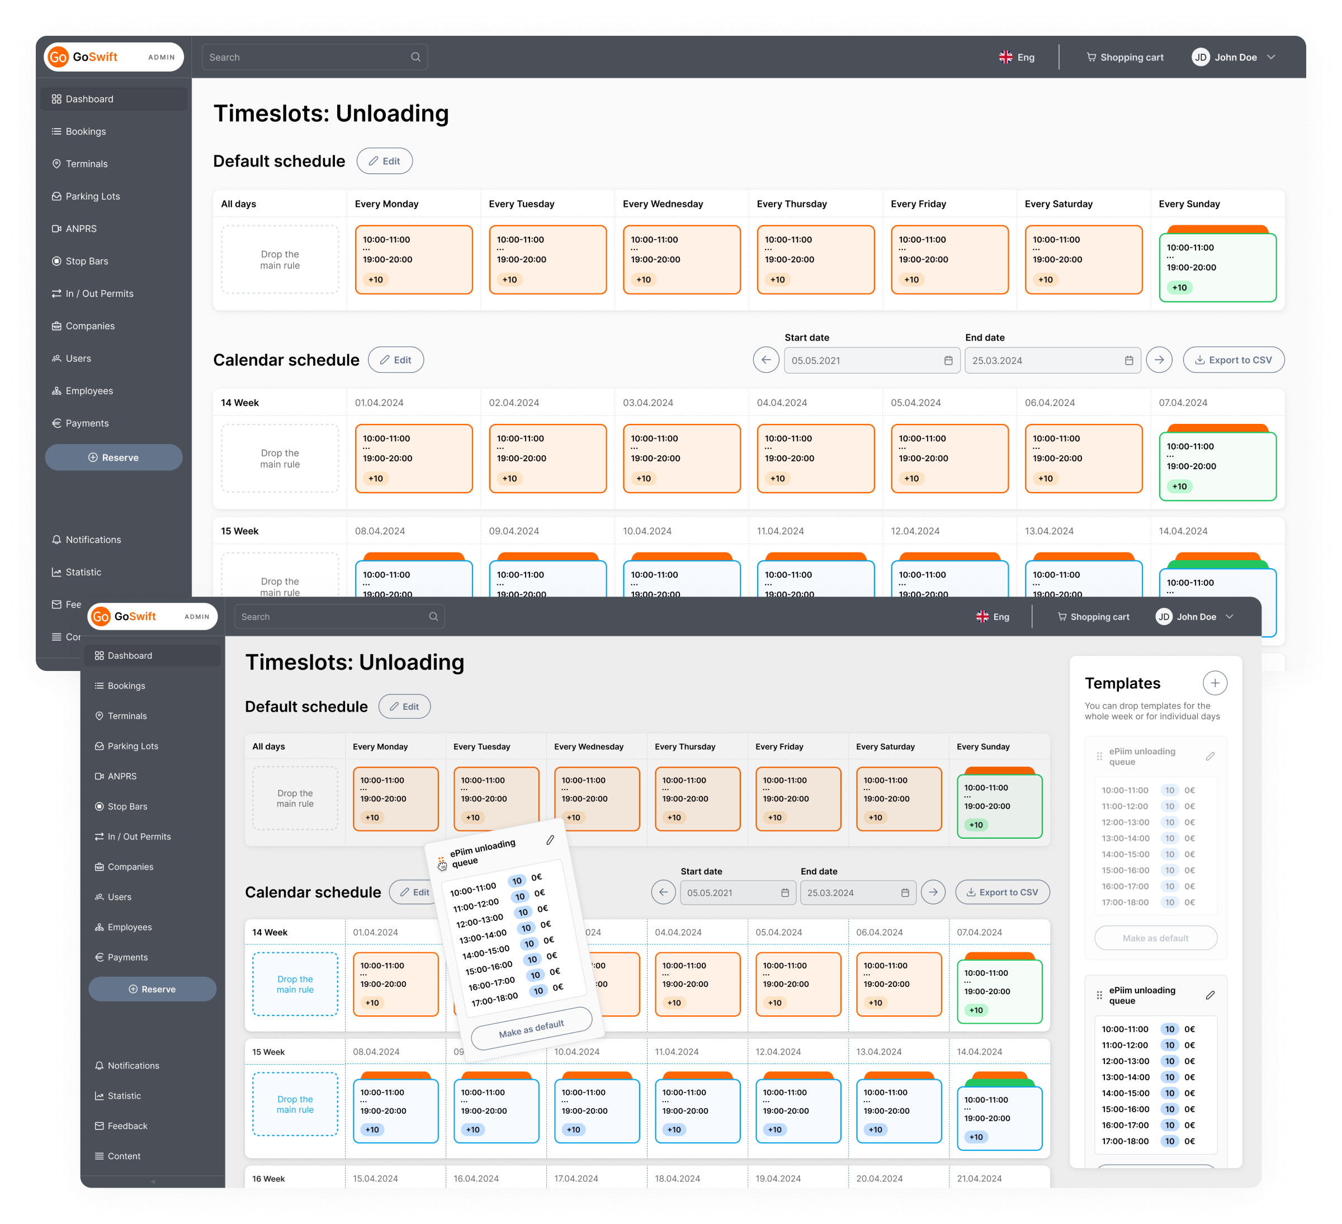Click JD avatar in front window
This screenshot has width=1342, height=1224.
coord(1164,616)
